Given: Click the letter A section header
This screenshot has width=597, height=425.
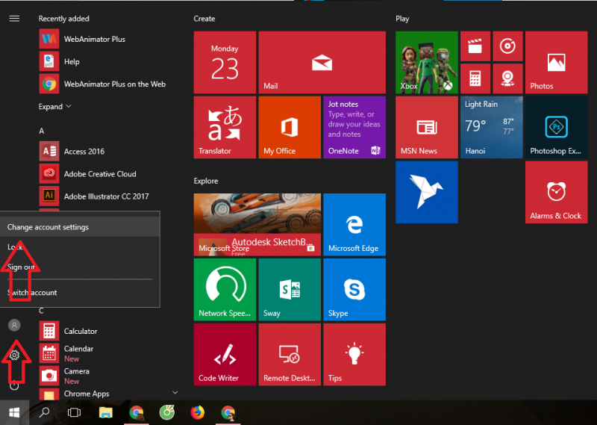Looking at the screenshot, I should coord(42,131).
